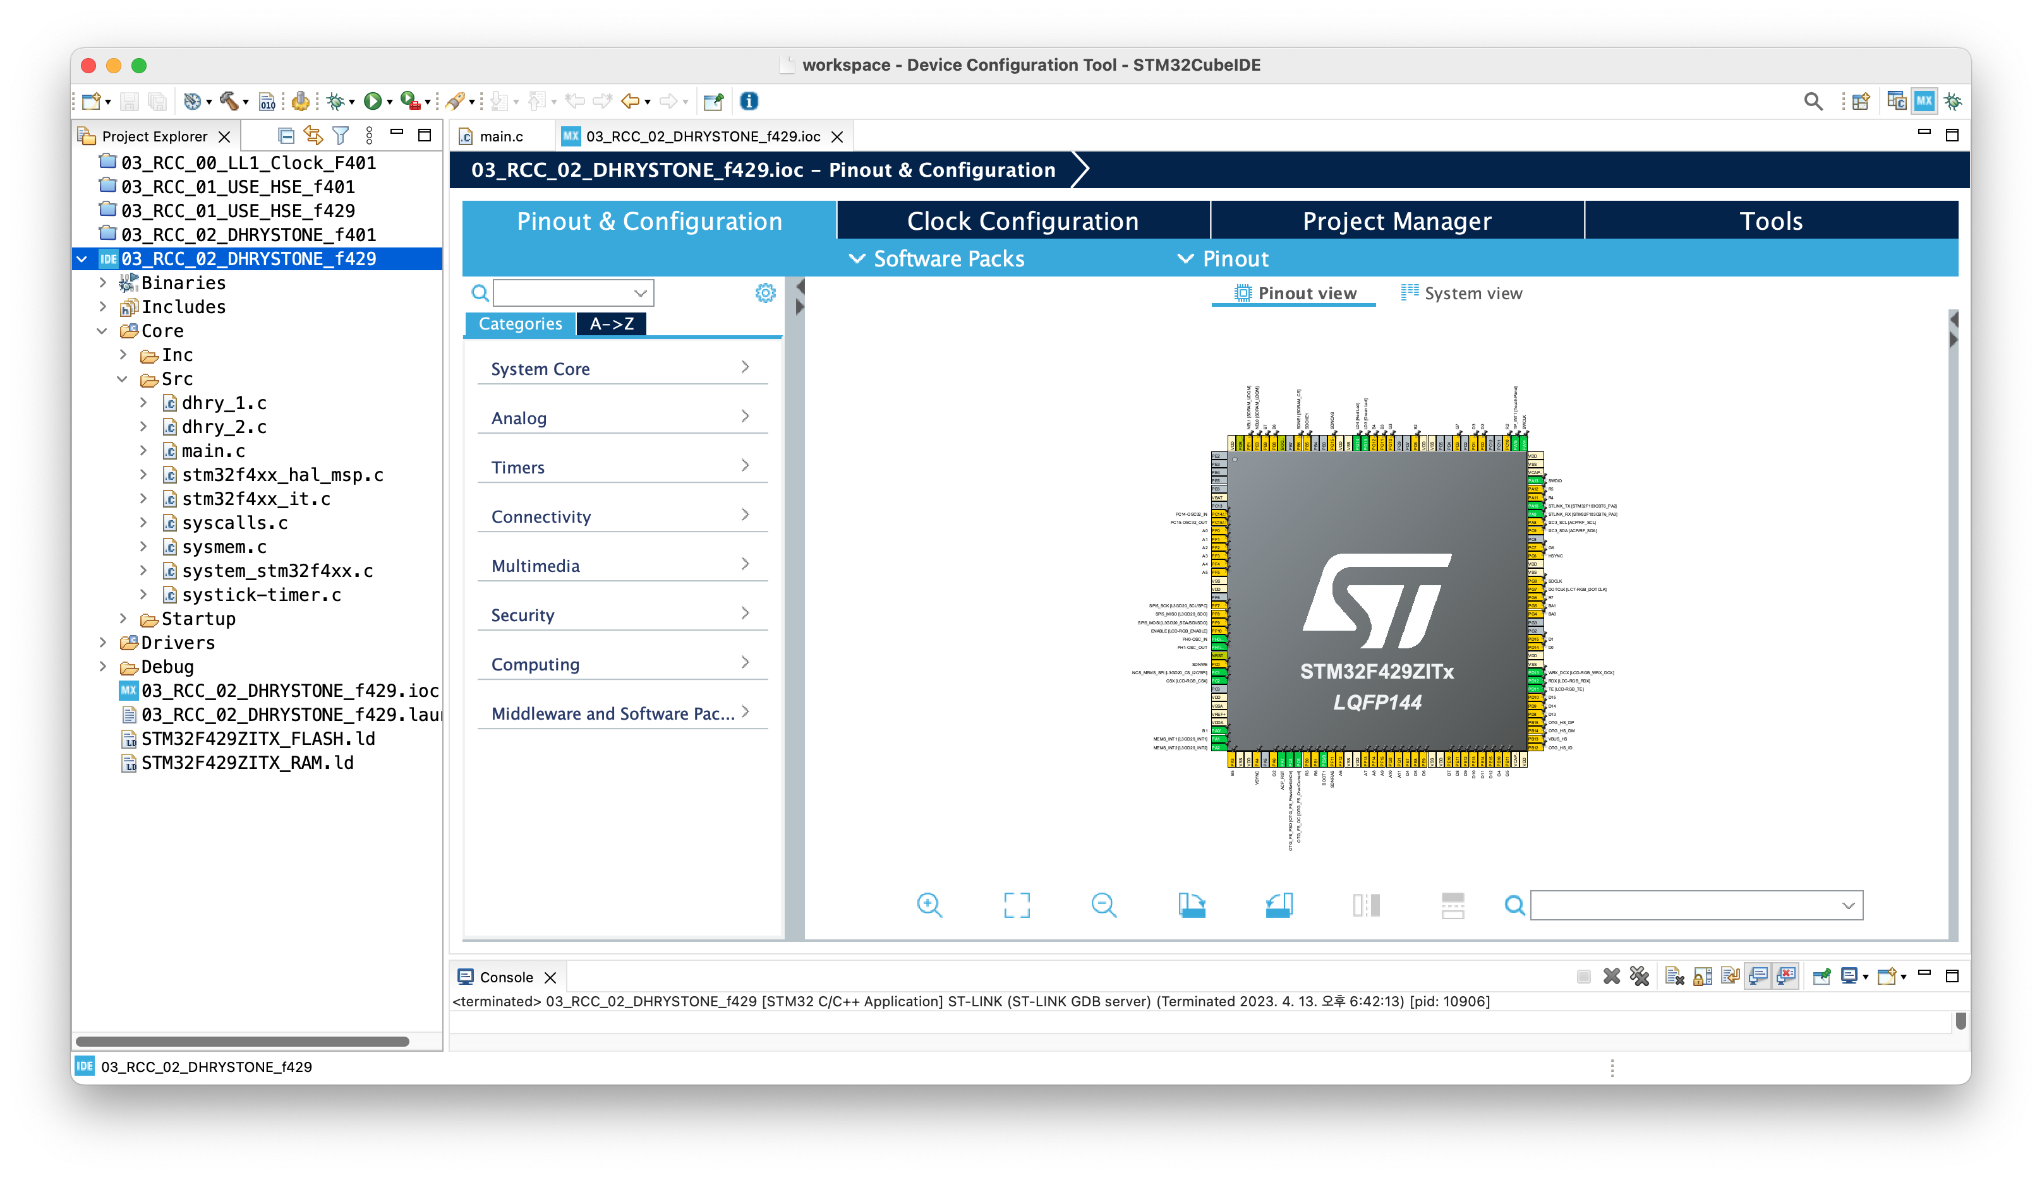Select the Pinout view tab
The height and width of the screenshot is (1178, 2042).
pyautogui.click(x=1295, y=293)
